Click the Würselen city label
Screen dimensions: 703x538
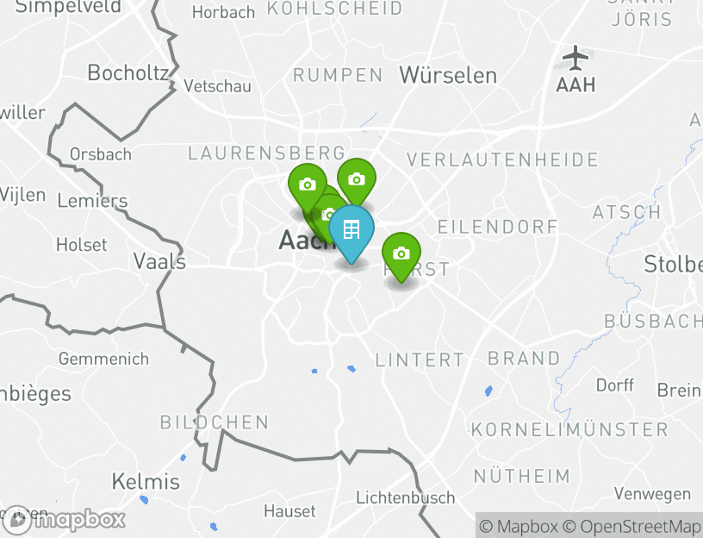coord(448,75)
